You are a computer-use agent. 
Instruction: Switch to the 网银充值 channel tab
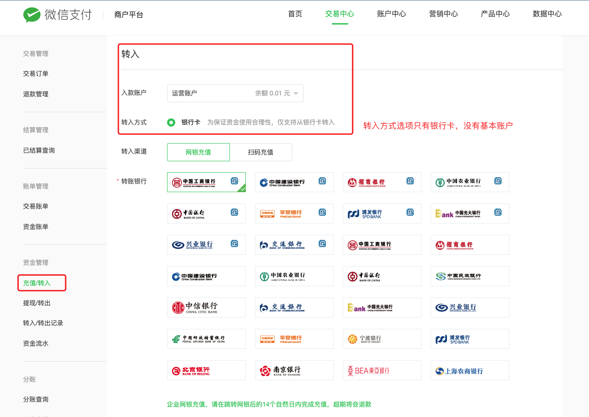pyautogui.click(x=198, y=152)
